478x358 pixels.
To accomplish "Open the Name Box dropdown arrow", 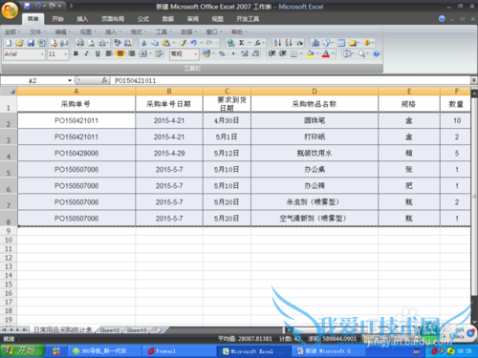I will (x=70, y=80).
